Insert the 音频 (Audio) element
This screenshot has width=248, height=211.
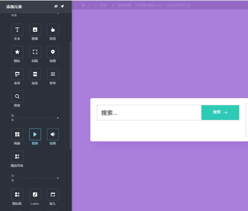[53, 134]
